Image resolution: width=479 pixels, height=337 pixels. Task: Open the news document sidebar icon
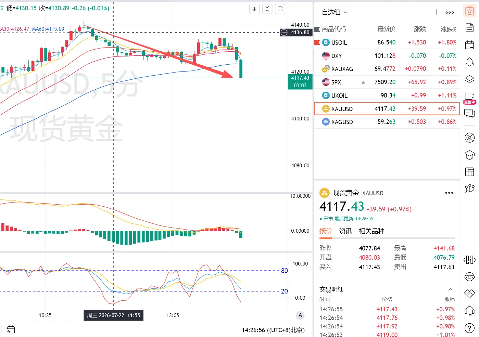pyautogui.click(x=469, y=28)
